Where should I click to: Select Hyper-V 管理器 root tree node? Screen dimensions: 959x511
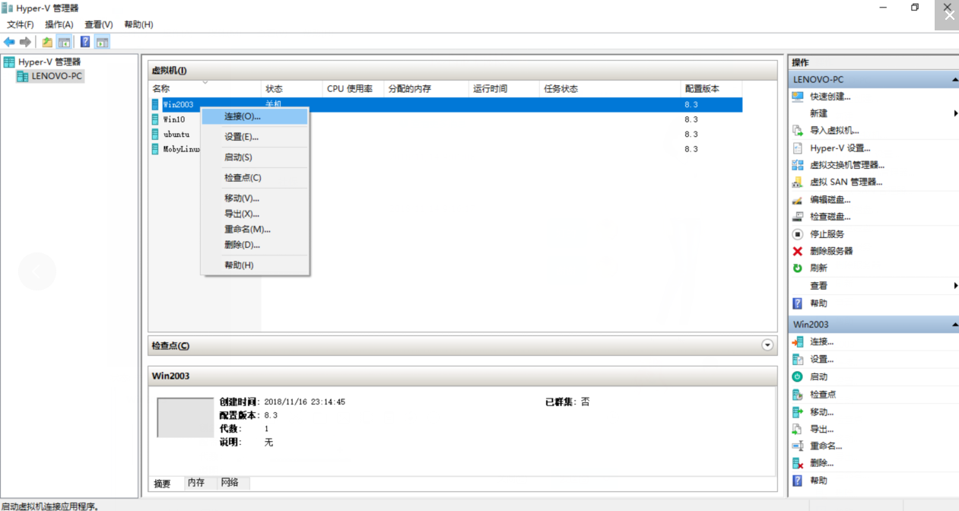pos(49,62)
